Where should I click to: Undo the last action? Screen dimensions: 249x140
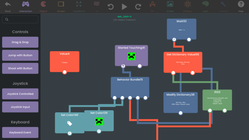(x=110, y=7)
